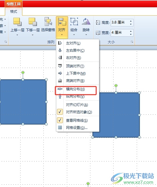Click left rectangle's top-right corner handle
The height and width of the screenshot is (187, 157).
pyautogui.click(x=46, y=80)
